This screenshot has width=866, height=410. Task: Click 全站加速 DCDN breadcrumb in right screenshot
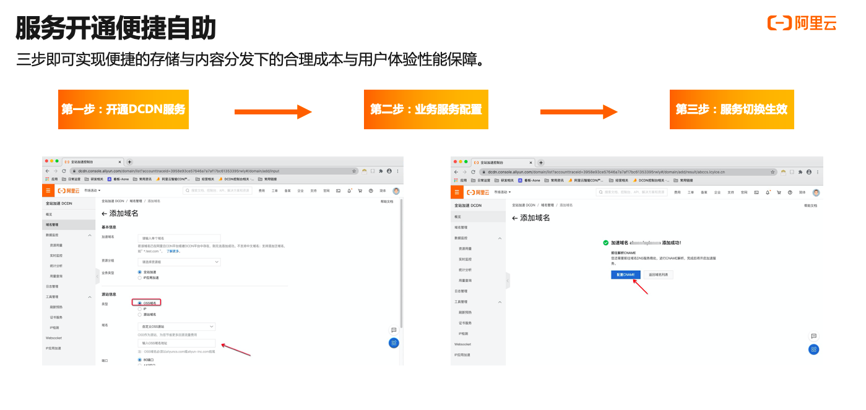tap(523, 205)
